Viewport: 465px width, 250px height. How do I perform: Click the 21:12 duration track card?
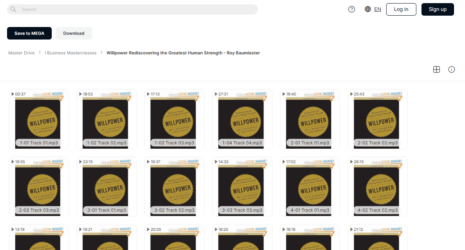click(x=378, y=237)
